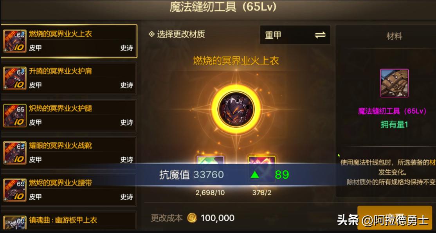
Task: Select the 镇魂曲:幽游板甲上衣 list row
Action: [69, 221]
